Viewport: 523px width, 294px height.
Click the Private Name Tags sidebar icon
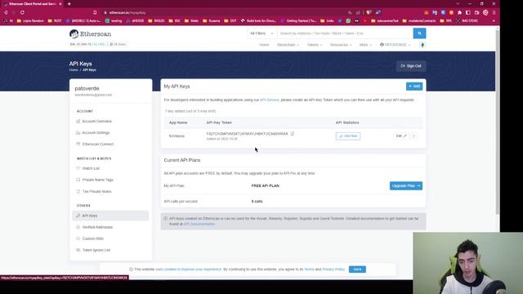[78, 180]
